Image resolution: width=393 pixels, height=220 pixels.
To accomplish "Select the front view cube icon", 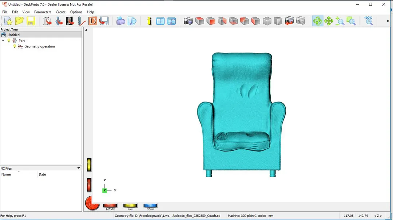I will coord(211,21).
